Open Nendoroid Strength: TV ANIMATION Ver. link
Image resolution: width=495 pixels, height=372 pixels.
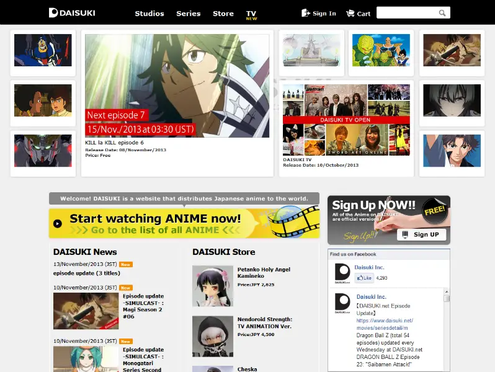265,323
